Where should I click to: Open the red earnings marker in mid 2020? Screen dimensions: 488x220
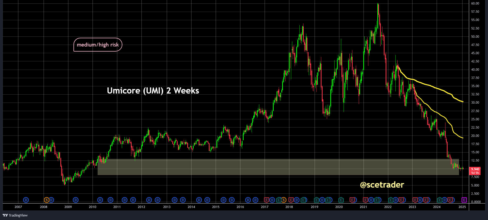[352, 200]
